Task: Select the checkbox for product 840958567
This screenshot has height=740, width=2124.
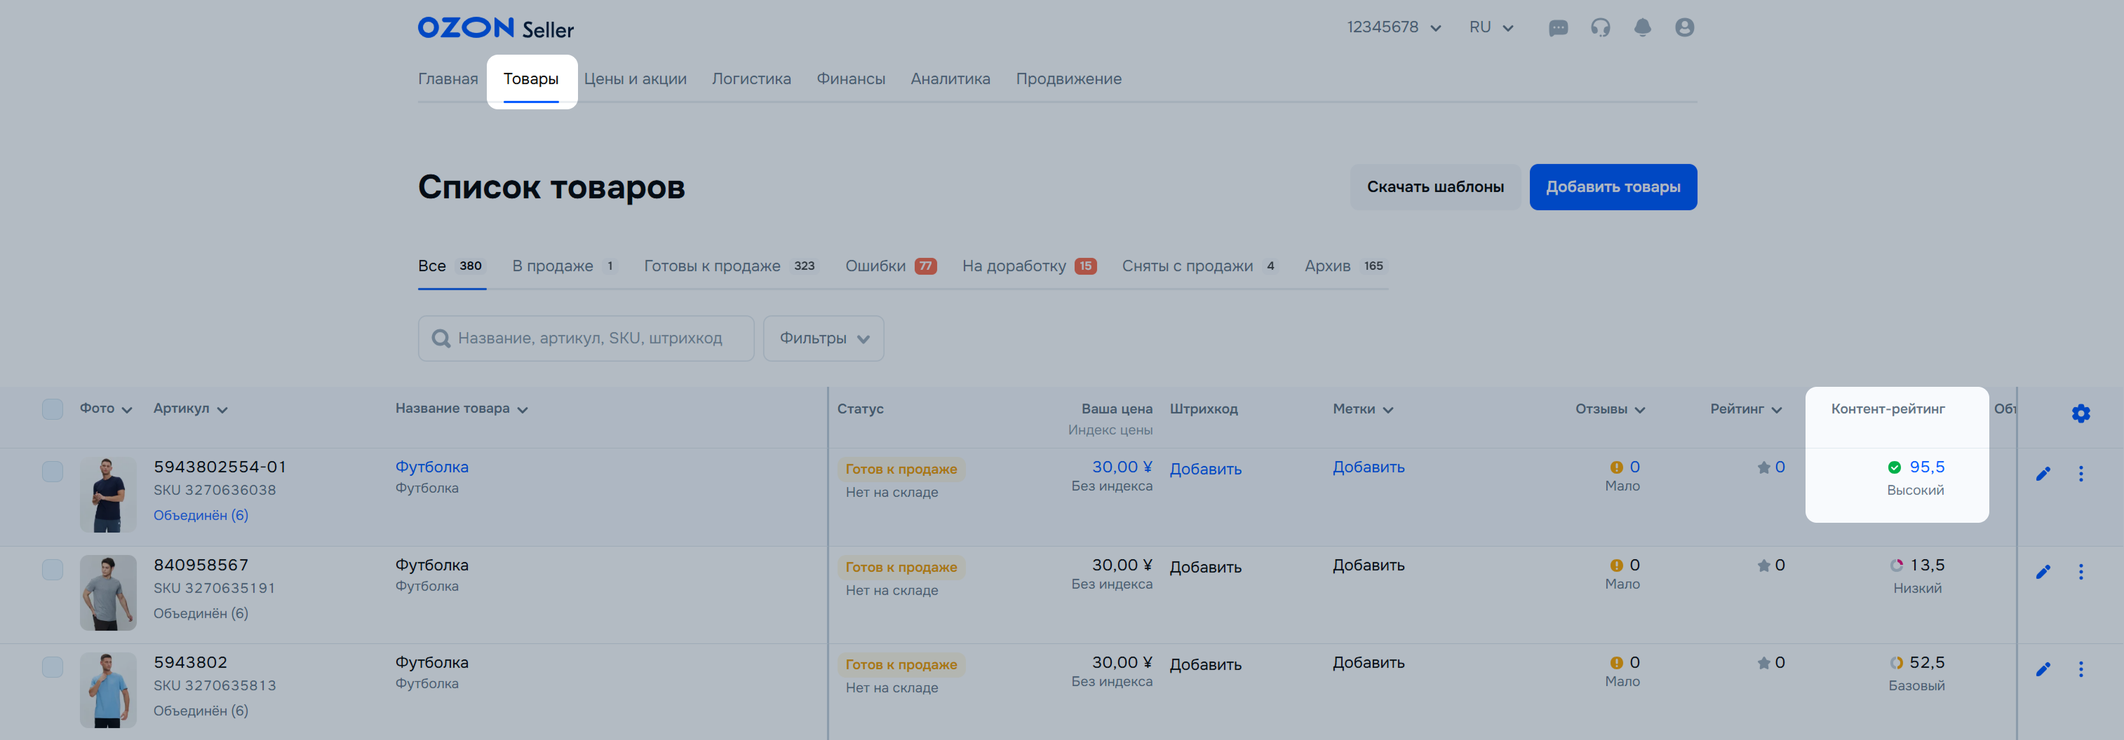Action: pos(53,570)
